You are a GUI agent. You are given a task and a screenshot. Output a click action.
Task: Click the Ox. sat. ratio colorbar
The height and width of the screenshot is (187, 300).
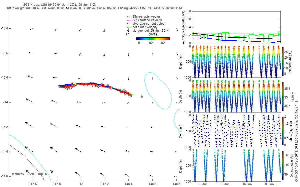(283, 165)
